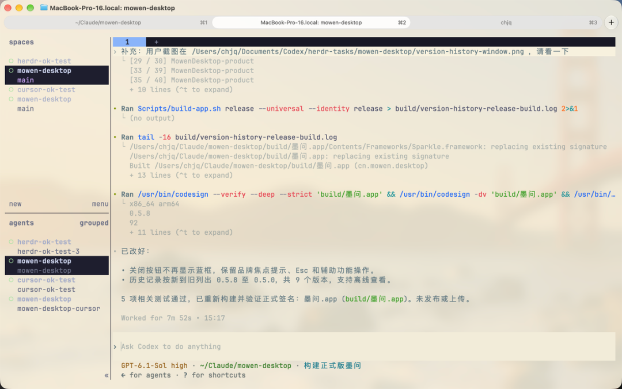Add a new pane tab next to tab 1
The width and height of the screenshot is (622, 389).
[156, 42]
